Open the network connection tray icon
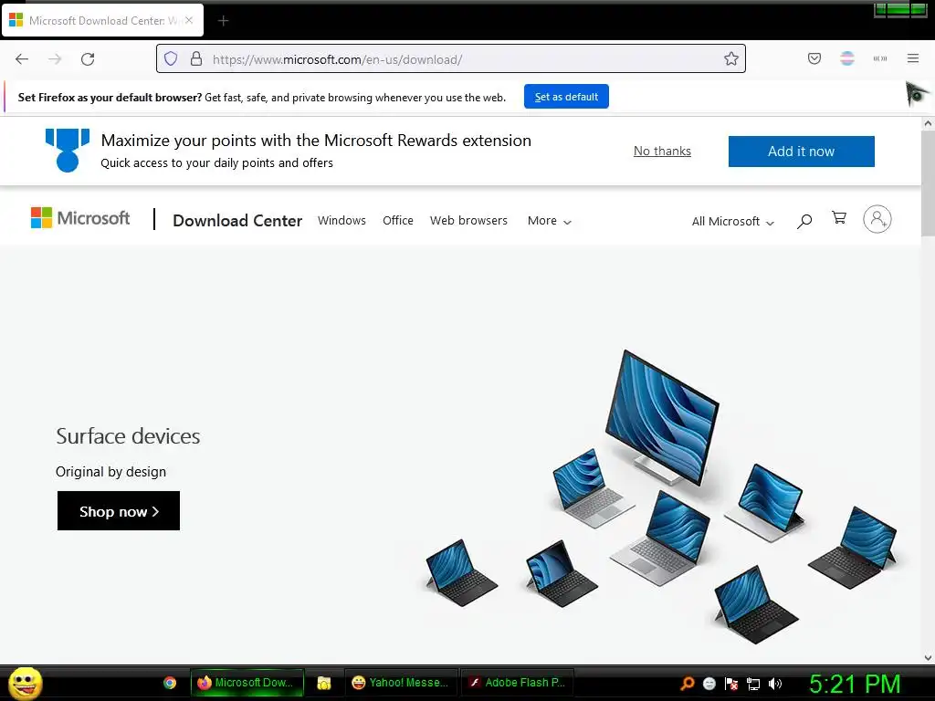935x701 pixels. [753, 684]
